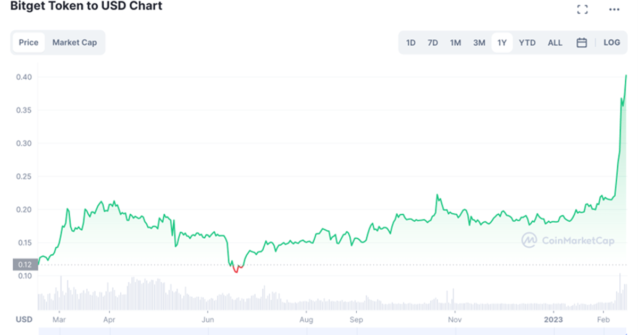Open the three-dot chart options menu
This screenshot has width=638, height=335.
point(615,9)
